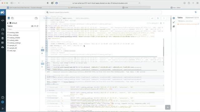Open Documents folder icon in left sidebar
The height and width of the screenshot is (112, 200).
click(x=2, y=30)
